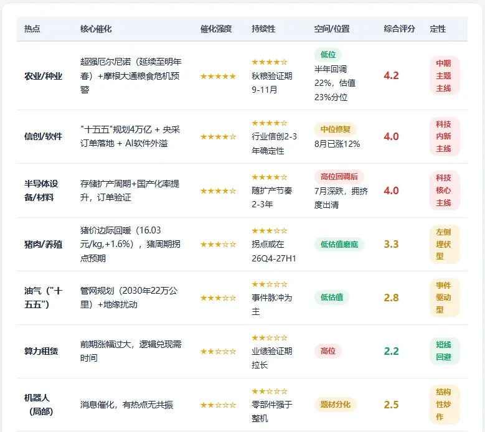485x432 pixels.
Task: Click stars above 零部件强于整机
Action: (x=270, y=391)
